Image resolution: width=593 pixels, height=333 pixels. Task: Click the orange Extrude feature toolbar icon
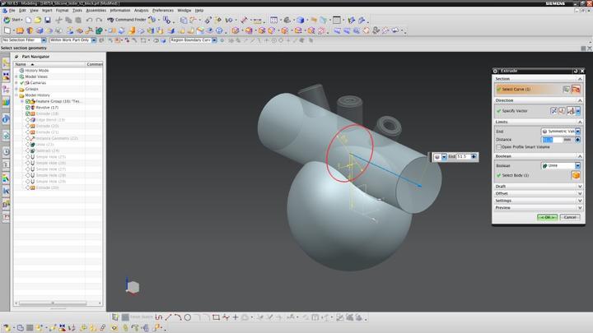coord(20,30)
